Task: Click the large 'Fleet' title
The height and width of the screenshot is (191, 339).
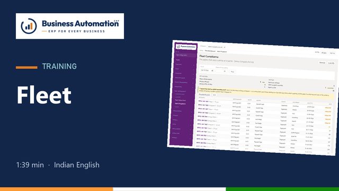Action: point(44,95)
